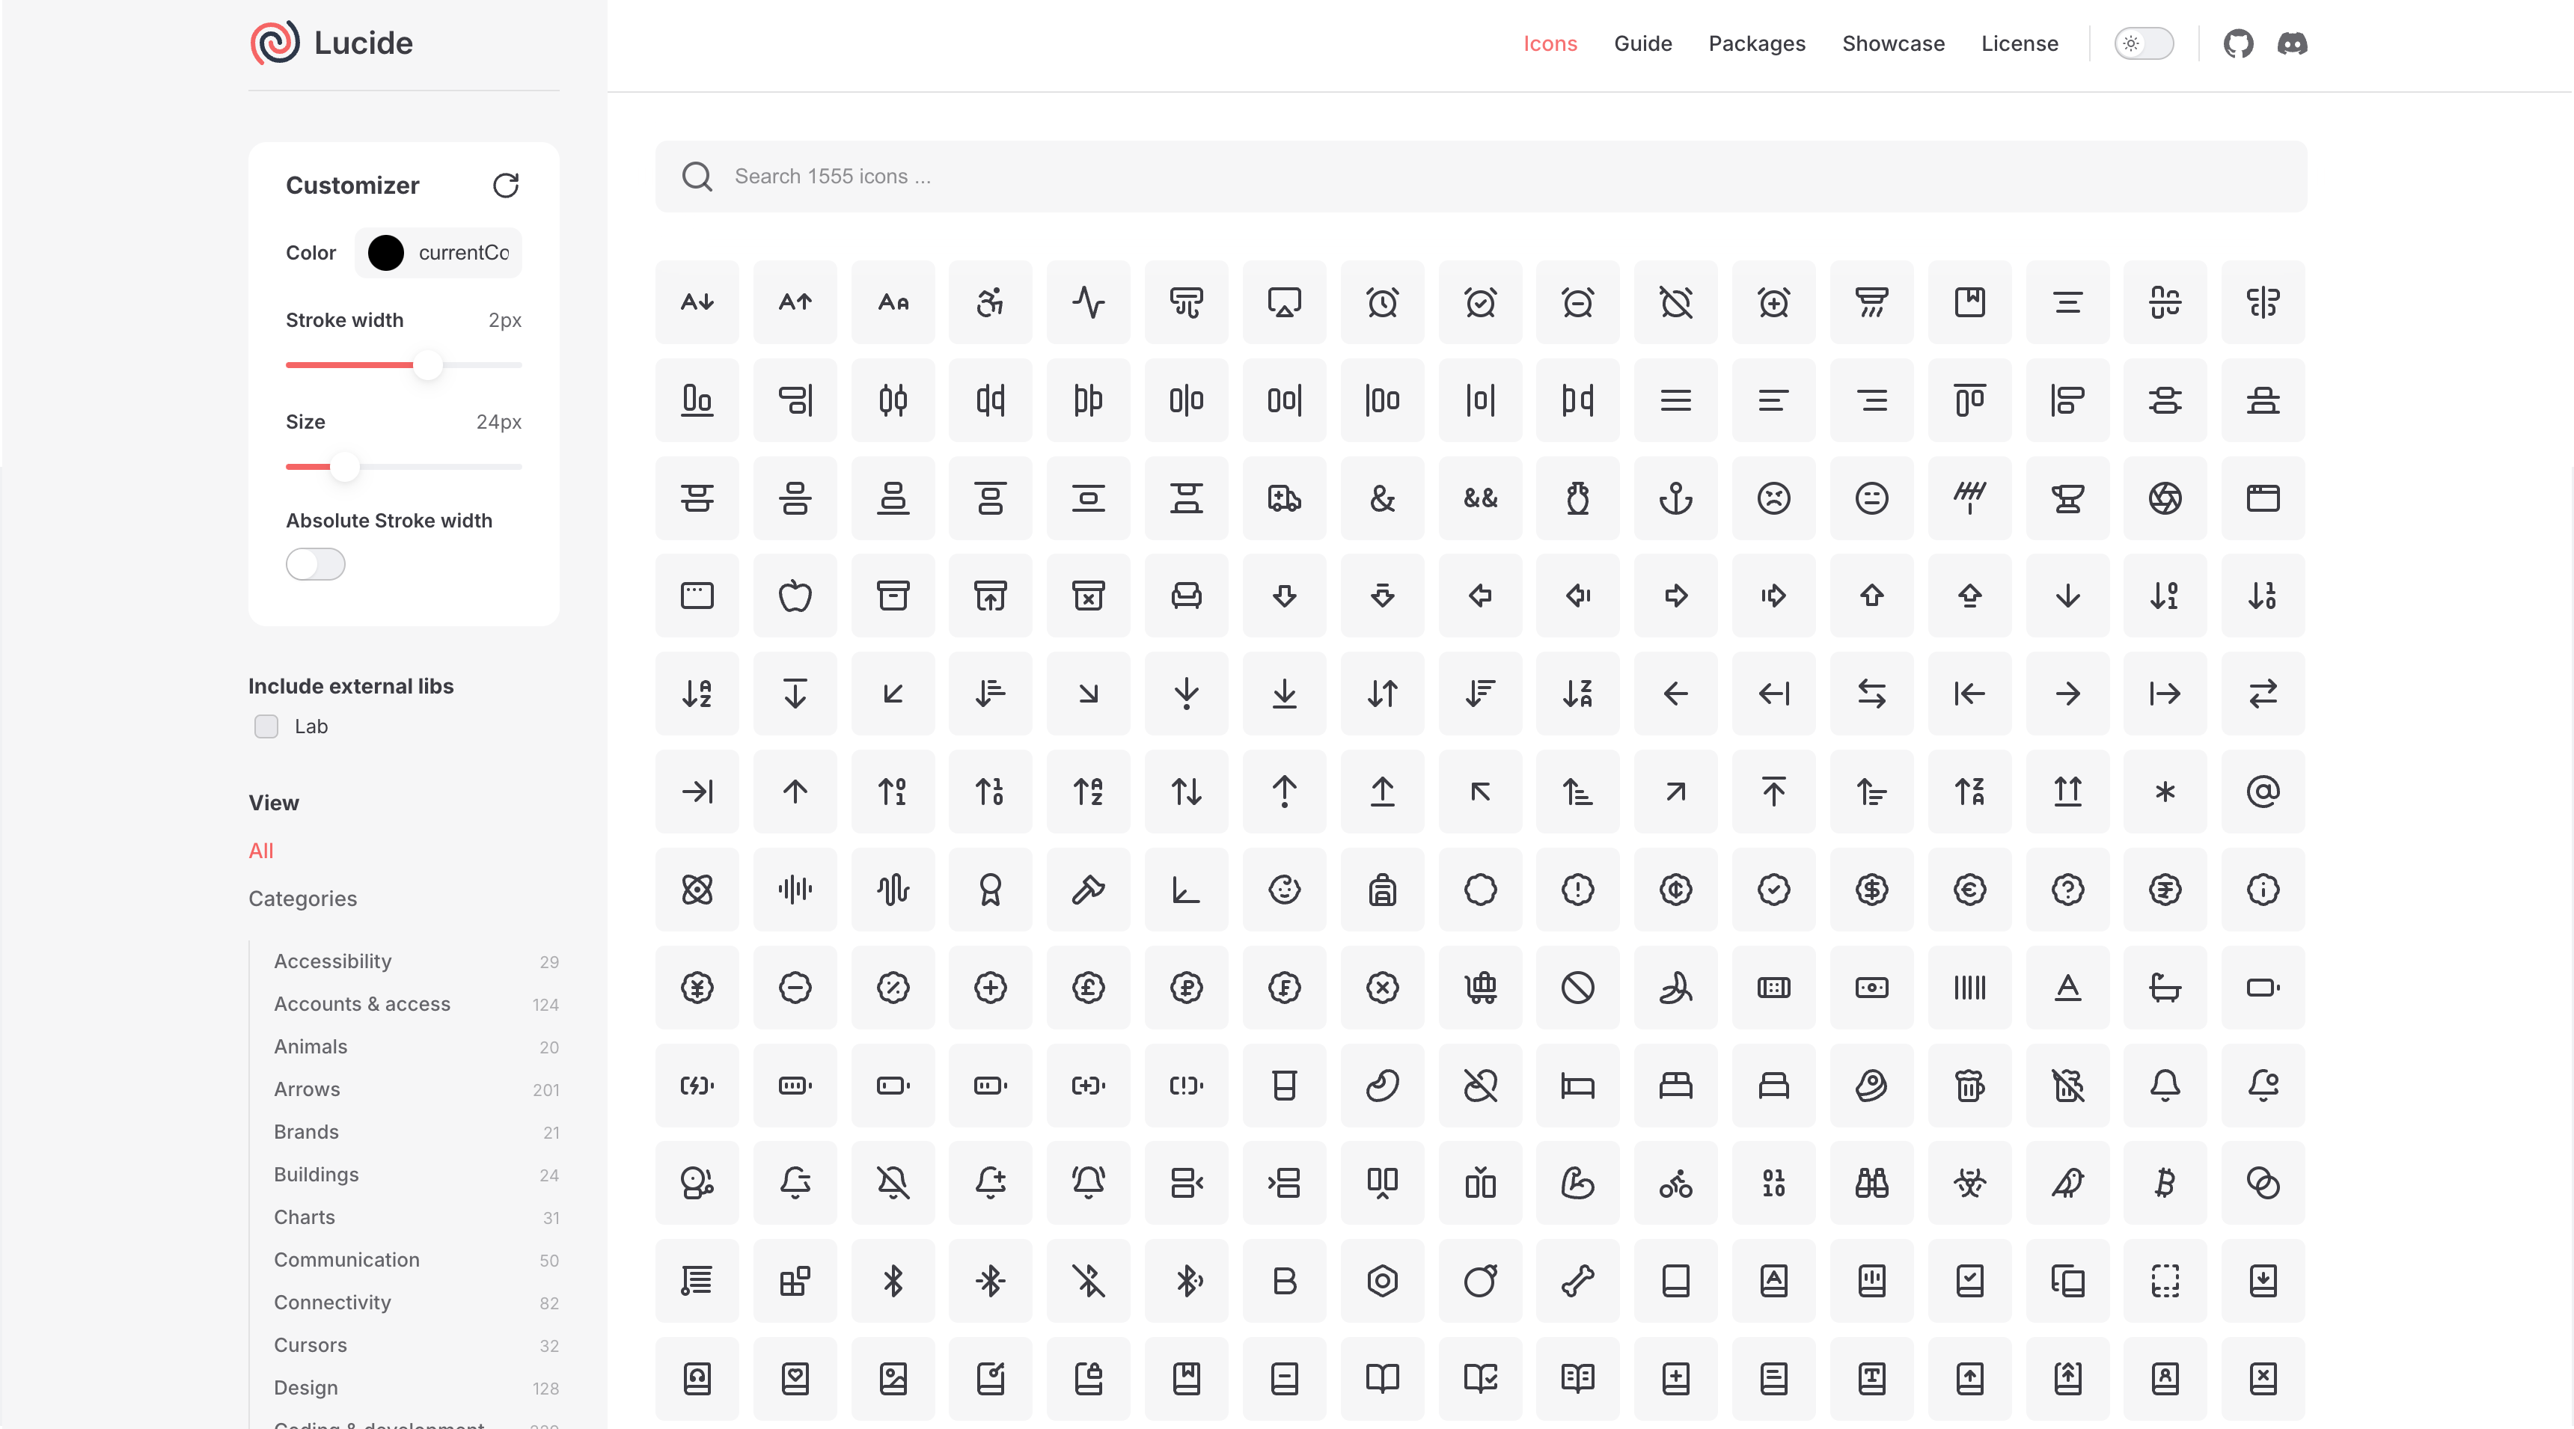Select the book-open icon
Screen dimensions: 2574x1429
click(x=1382, y=1379)
